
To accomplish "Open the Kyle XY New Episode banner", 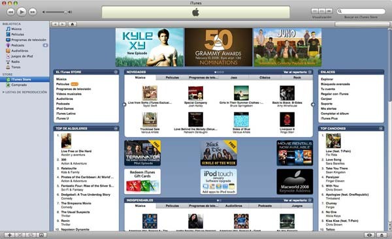I will pyautogui.click(x=149, y=47).
